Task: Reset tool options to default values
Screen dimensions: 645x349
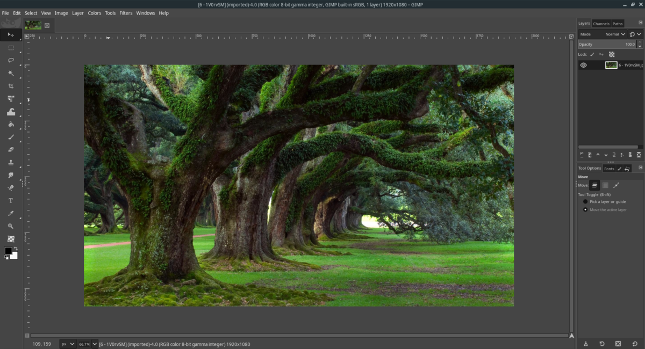Action: 635,344
